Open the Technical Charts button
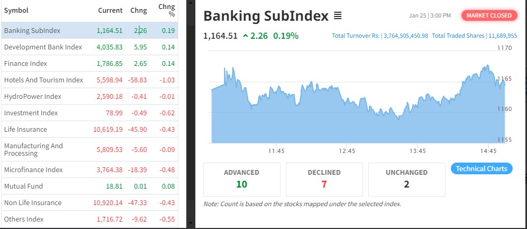The height and width of the screenshot is (229, 527). point(482,168)
